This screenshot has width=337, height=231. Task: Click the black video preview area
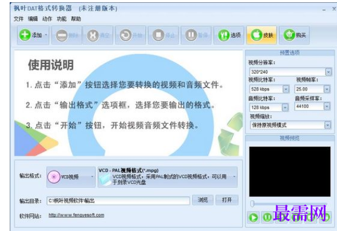click(x=290, y=172)
